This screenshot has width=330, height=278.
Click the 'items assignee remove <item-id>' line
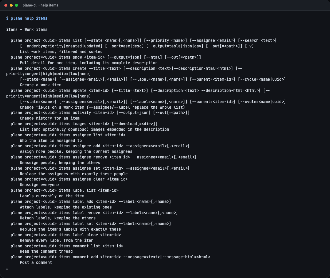[103, 157]
